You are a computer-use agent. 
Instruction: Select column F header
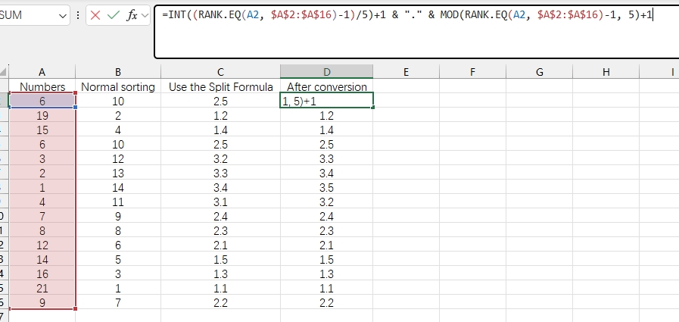tap(472, 72)
